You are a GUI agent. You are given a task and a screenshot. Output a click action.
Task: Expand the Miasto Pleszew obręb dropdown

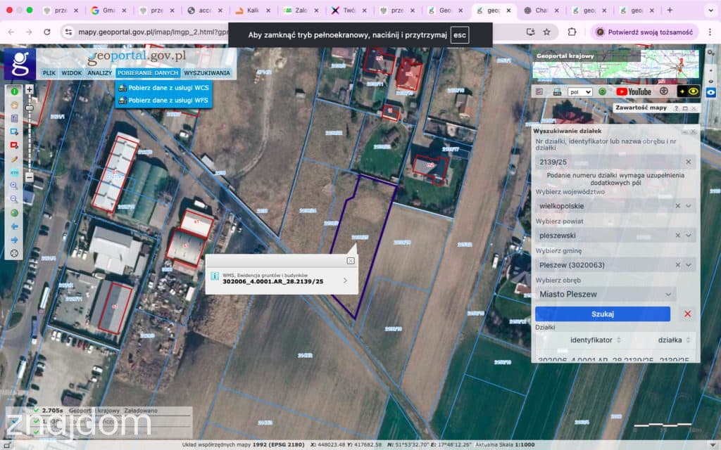coord(668,294)
